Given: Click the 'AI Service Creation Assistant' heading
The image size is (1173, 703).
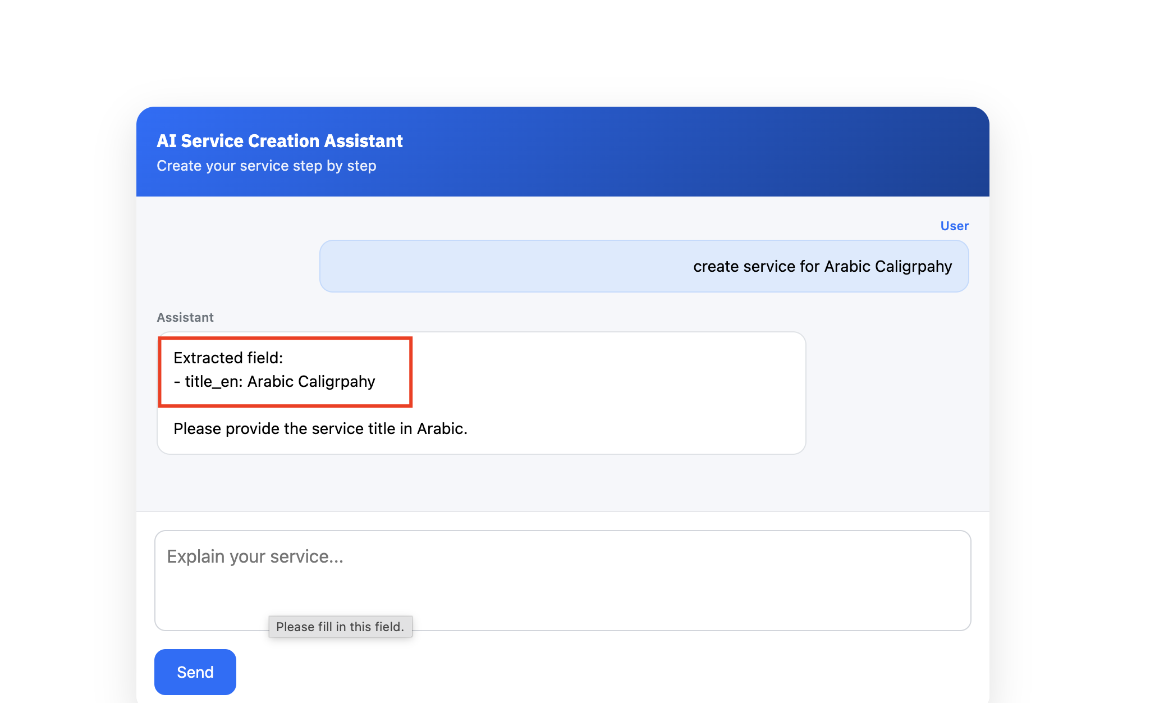Looking at the screenshot, I should pyautogui.click(x=279, y=140).
